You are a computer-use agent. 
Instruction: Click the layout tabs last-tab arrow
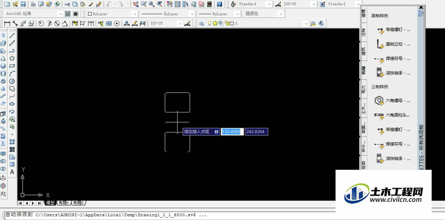(x=40, y=203)
